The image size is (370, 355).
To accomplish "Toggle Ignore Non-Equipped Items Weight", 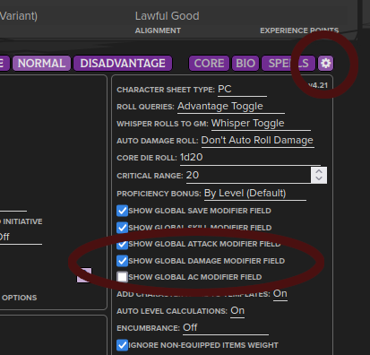I will point(122,345).
